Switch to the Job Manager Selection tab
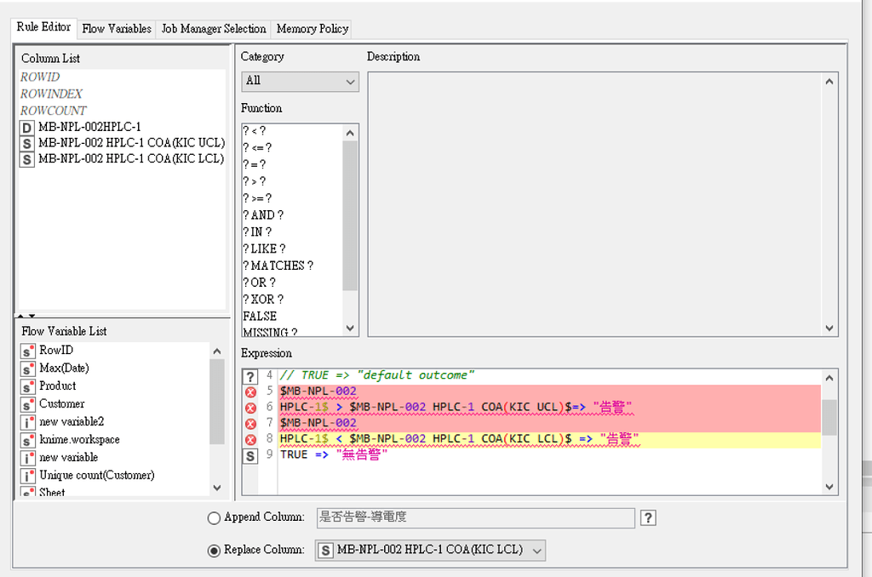The image size is (872, 577). tap(212, 28)
